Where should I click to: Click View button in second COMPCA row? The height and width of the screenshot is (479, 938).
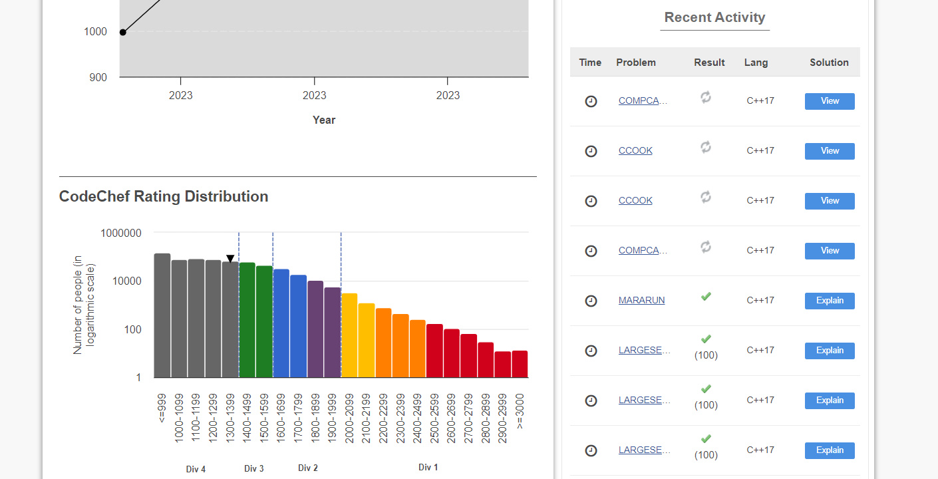(830, 251)
